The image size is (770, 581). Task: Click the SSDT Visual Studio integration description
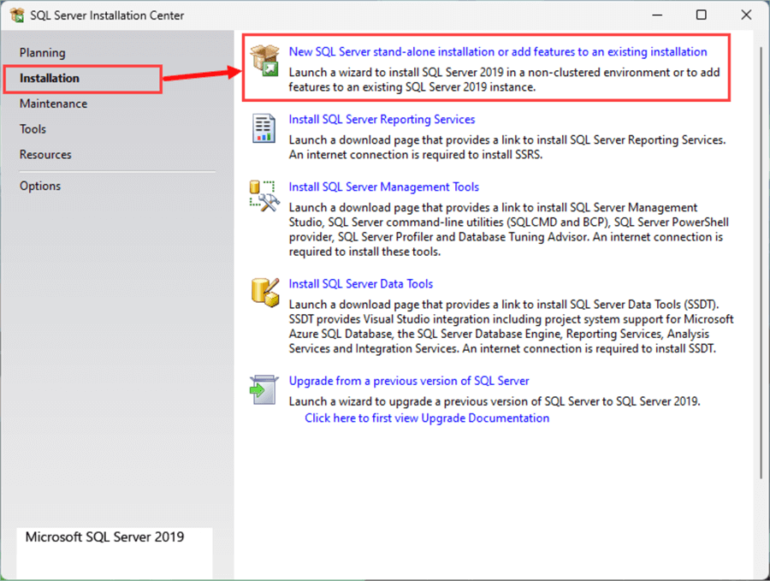coord(512,327)
